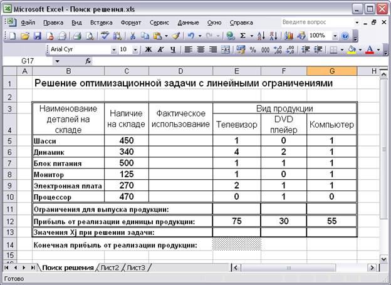Switch to the Лист3 sheet tab

136,268
